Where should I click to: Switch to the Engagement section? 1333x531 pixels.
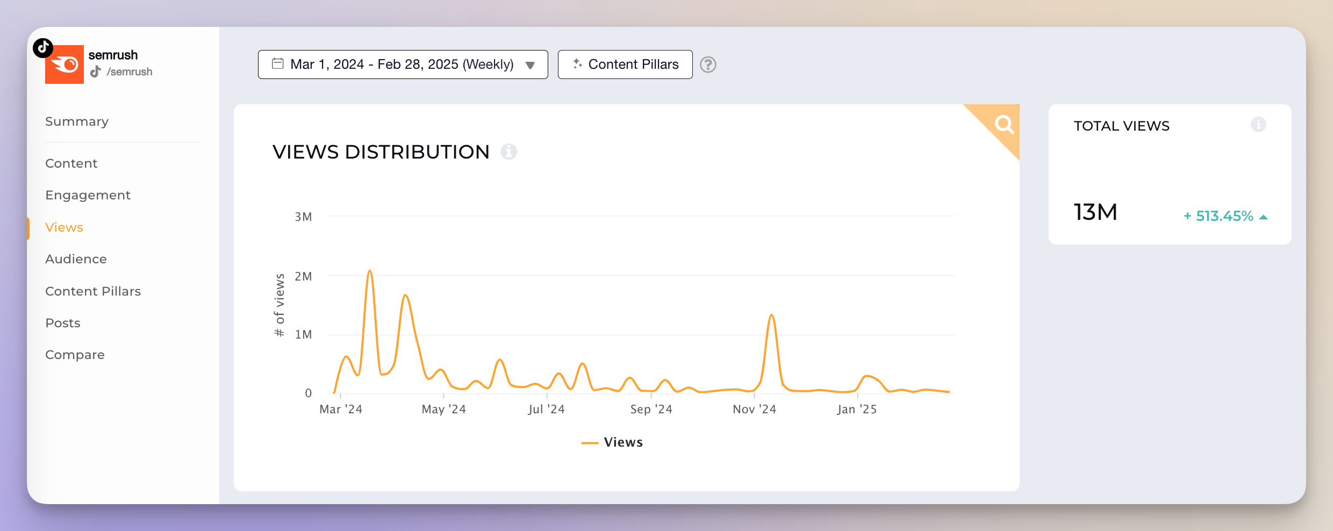click(88, 195)
